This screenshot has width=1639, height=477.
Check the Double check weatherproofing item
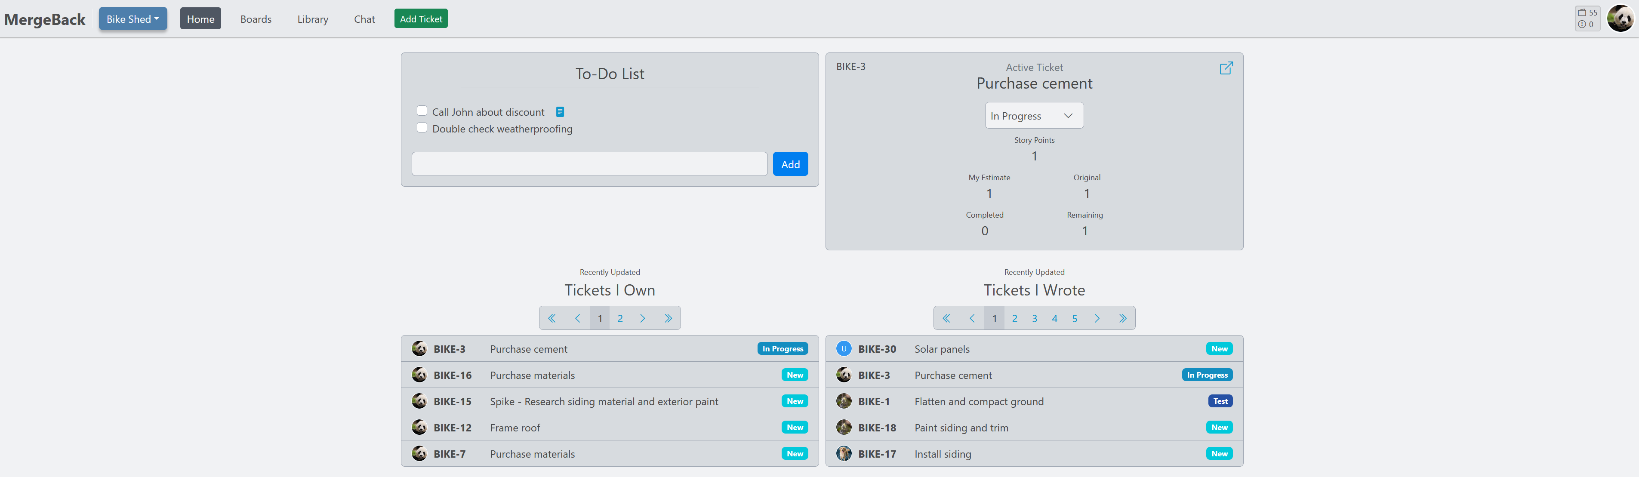coord(422,128)
